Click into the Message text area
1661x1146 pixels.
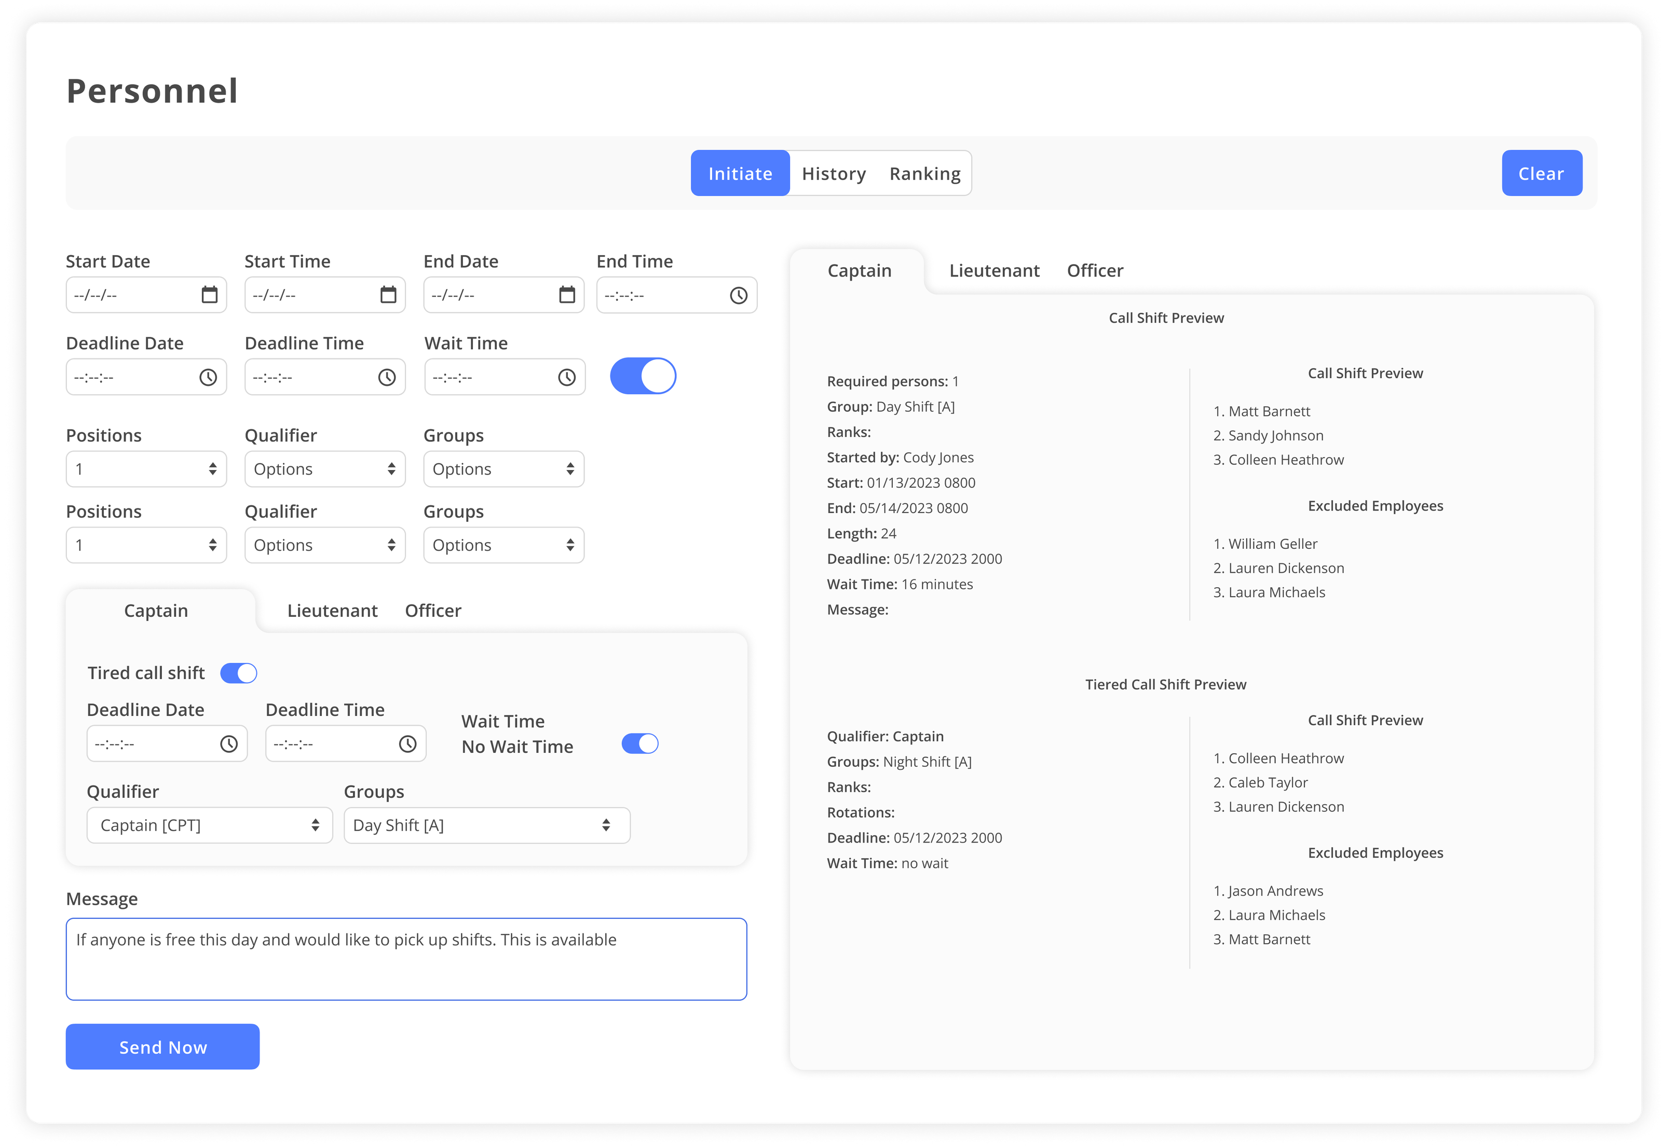(x=406, y=959)
